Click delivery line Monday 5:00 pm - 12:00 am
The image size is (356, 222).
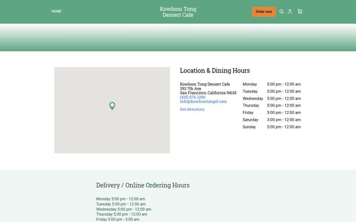pyautogui.click(x=121, y=199)
